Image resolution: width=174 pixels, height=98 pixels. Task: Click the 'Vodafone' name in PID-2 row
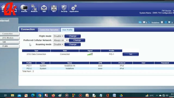click(70, 68)
